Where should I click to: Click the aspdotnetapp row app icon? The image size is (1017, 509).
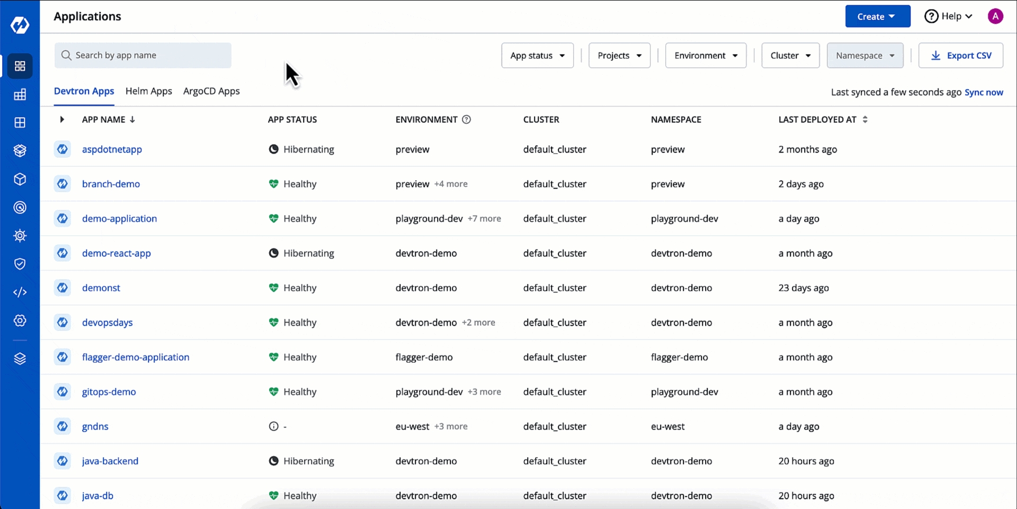pyautogui.click(x=63, y=149)
